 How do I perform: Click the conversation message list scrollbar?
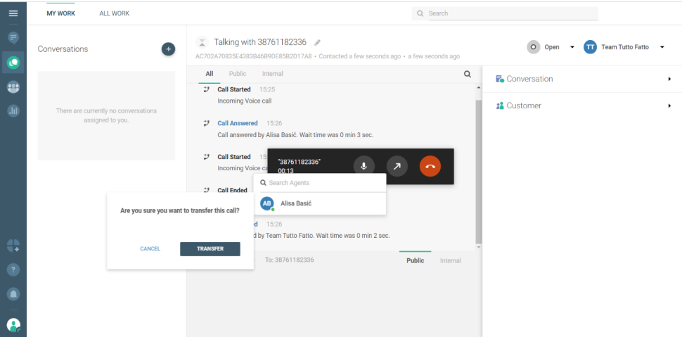pyautogui.click(x=479, y=172)
